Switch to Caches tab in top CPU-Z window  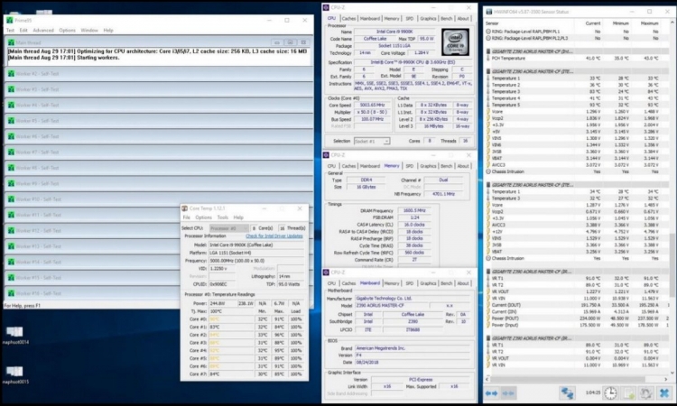(349, 17)
